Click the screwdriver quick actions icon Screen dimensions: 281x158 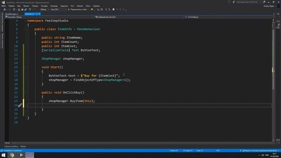point(20,105)
